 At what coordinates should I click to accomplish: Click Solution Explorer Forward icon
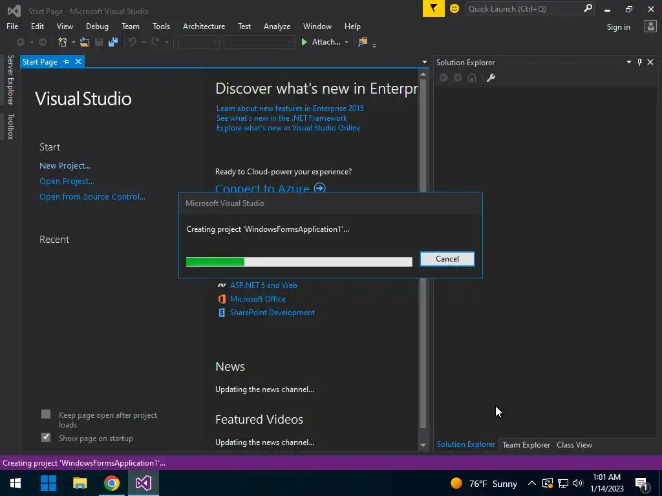tap(458, 77)
